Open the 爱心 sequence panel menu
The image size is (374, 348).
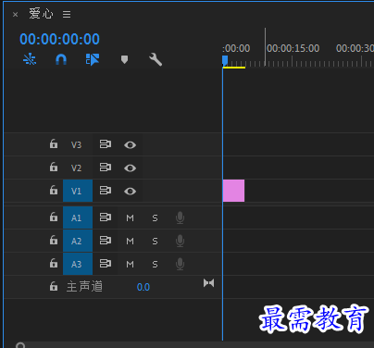67,14
